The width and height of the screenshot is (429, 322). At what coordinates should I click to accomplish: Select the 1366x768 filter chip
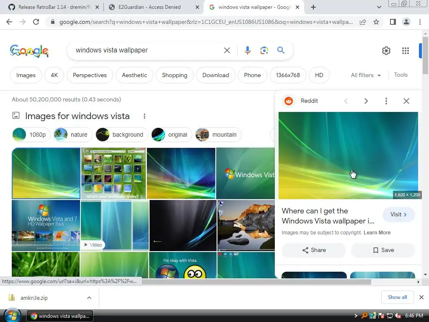tap(288, 75)
